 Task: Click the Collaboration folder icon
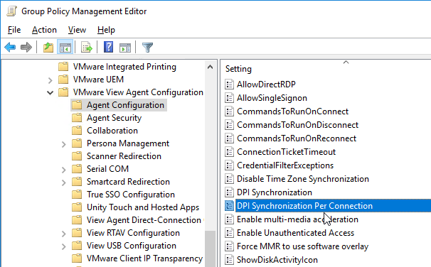tap(77, 131)
